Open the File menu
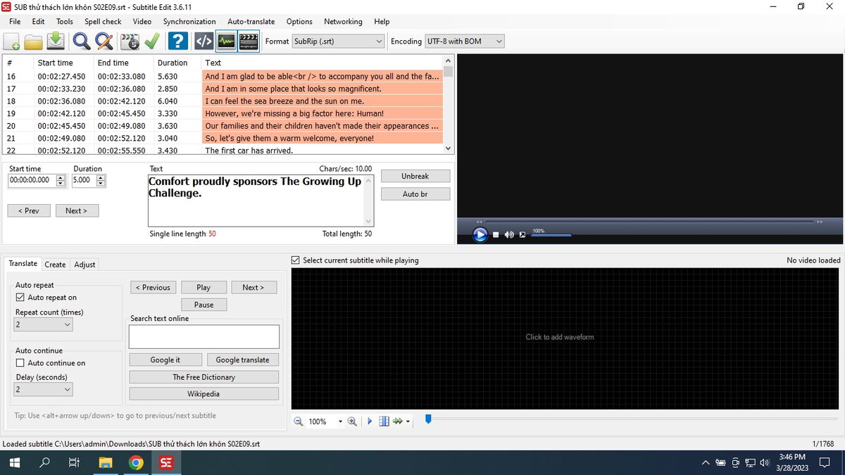The height and width of the screenshot is (475, 845). [x=15, y=22]
